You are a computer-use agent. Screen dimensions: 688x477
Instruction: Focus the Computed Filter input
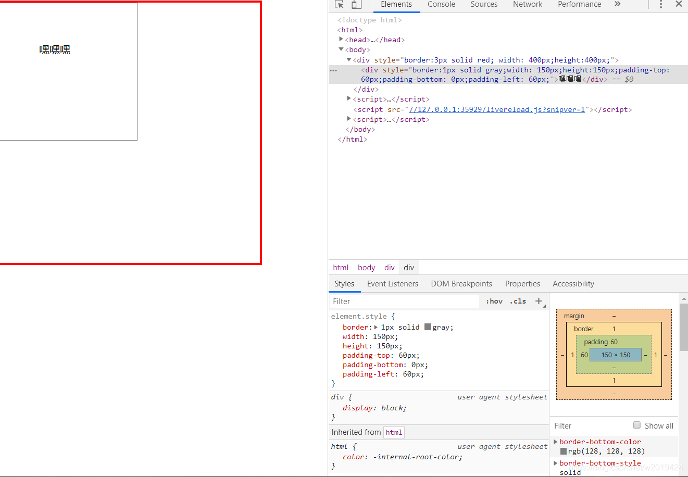point(592,425)
